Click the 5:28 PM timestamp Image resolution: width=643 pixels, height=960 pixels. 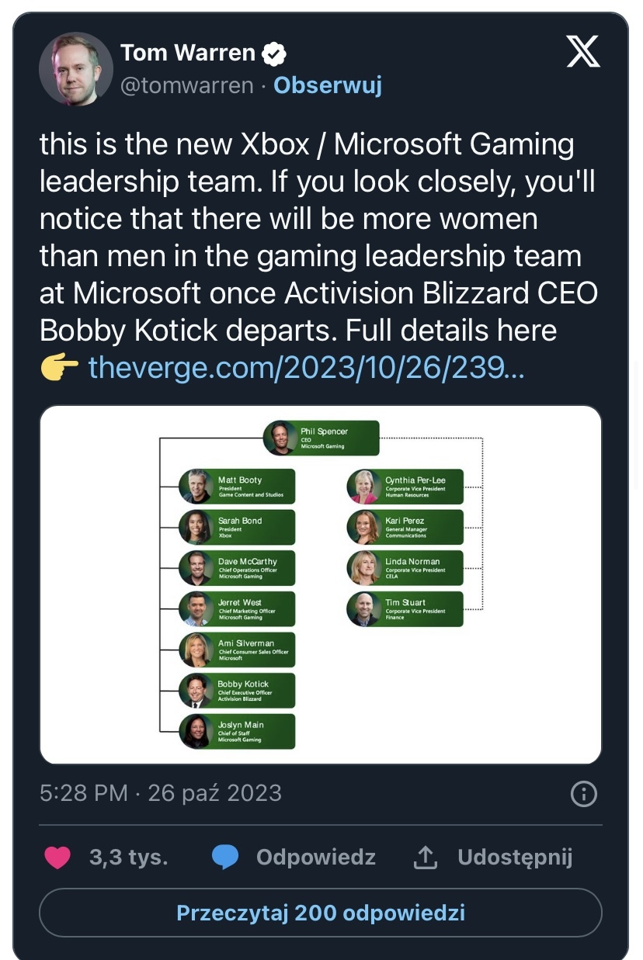tap(83, 793)
